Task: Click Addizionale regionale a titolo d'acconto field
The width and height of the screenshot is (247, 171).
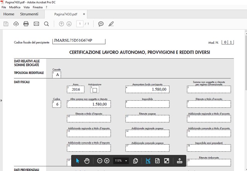Action: coord(209,119)
